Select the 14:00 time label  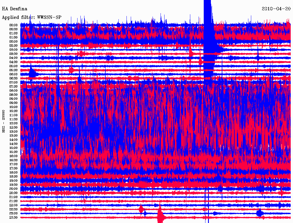coord(13,140)
